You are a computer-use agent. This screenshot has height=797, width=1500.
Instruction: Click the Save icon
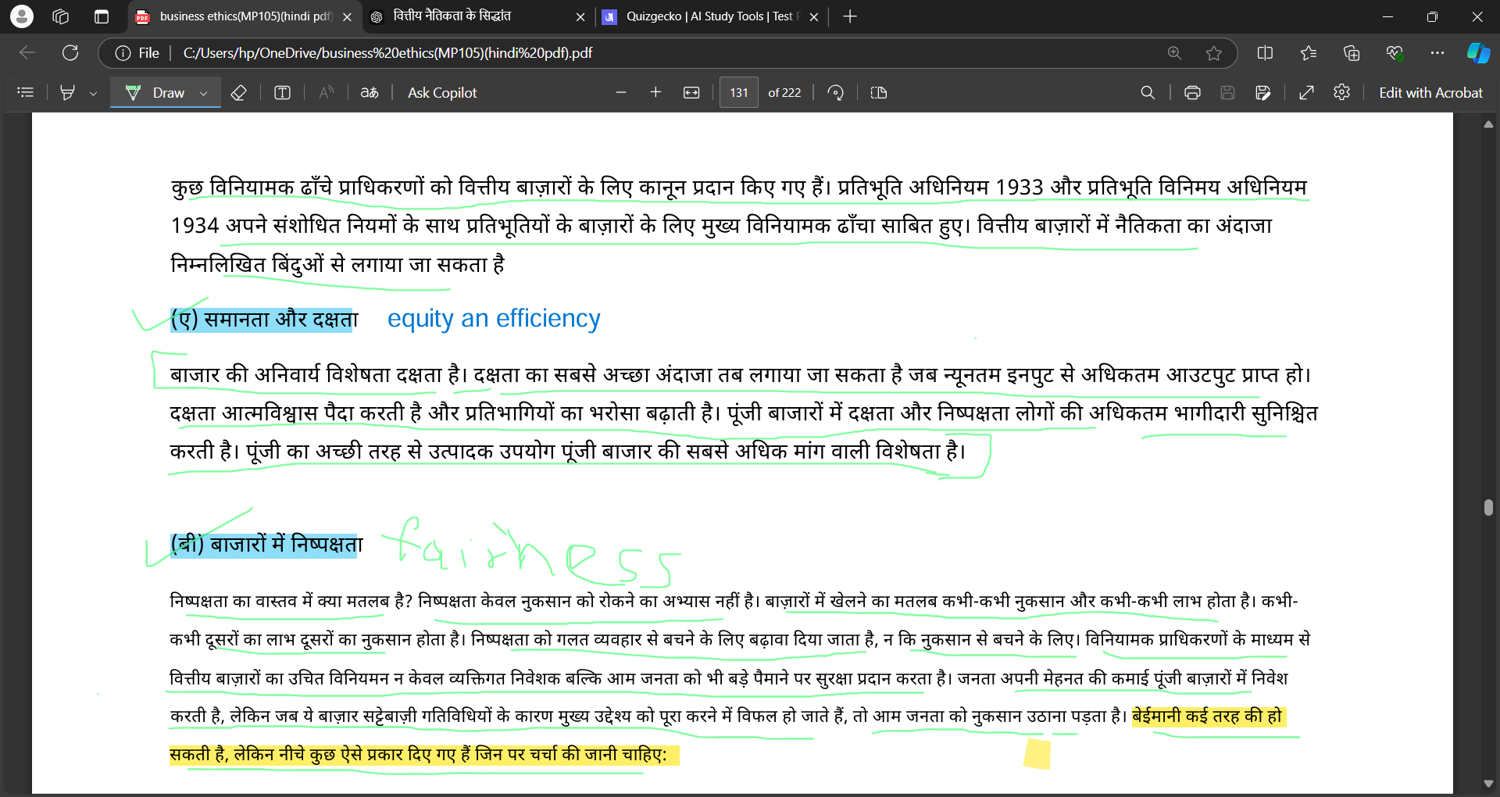1227,92
